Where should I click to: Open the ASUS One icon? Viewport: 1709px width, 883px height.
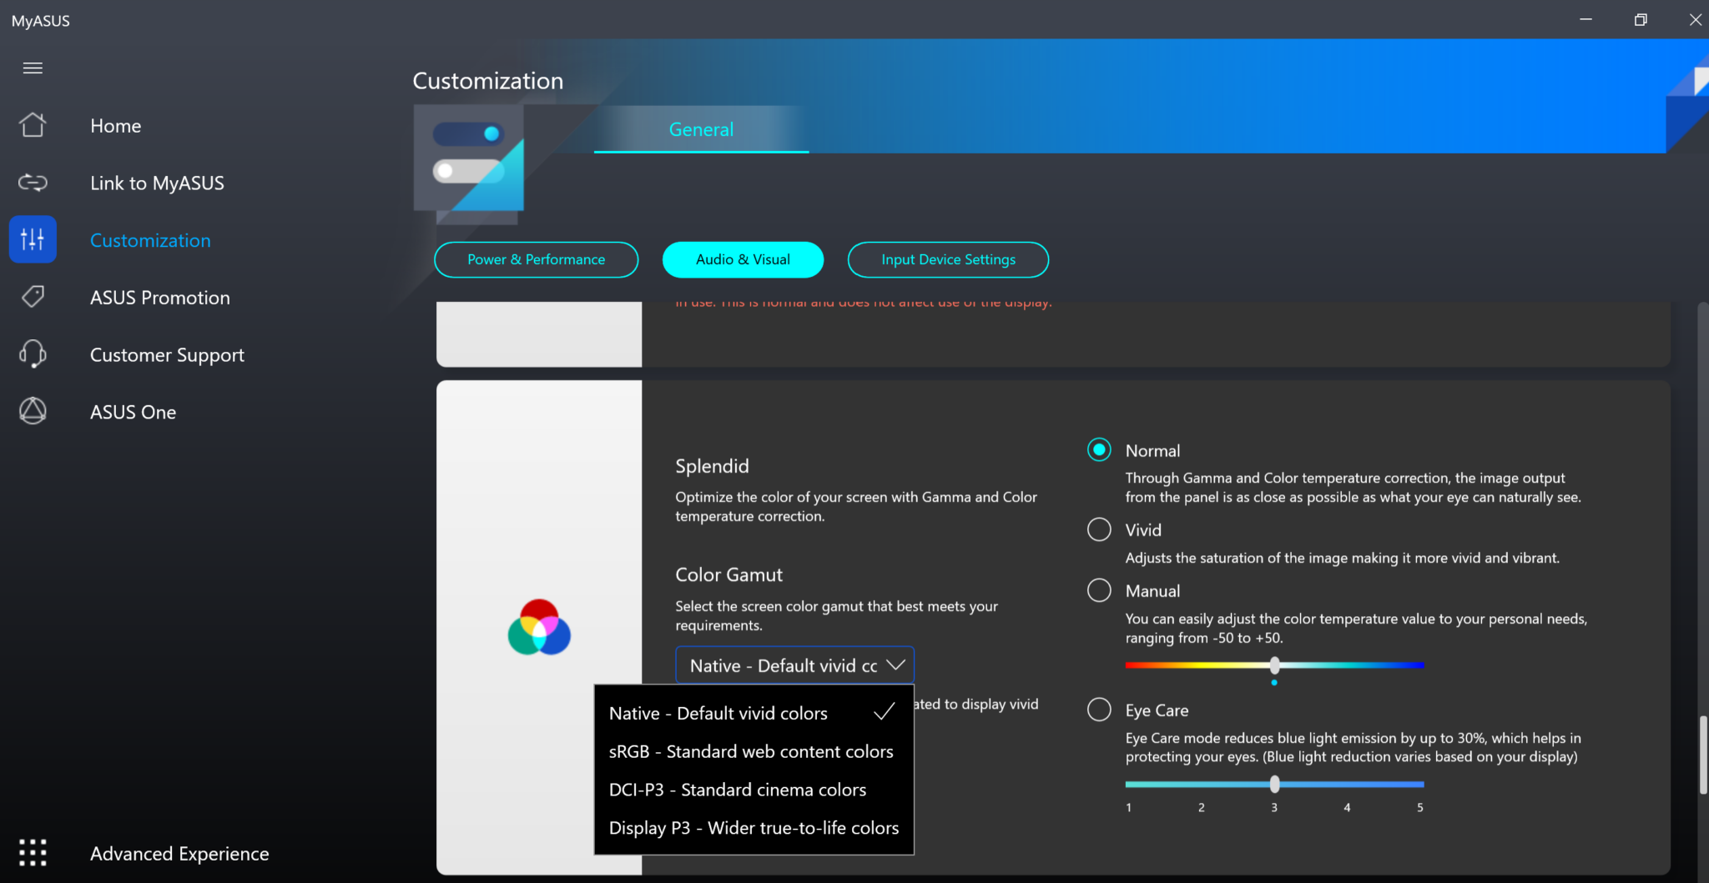click(33, 411)
